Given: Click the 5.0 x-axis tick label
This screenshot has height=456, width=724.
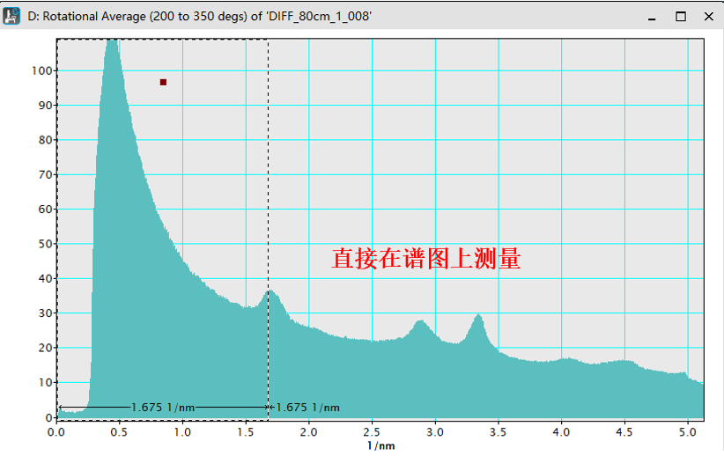Looking at the screenshot, I should [687, 433].
